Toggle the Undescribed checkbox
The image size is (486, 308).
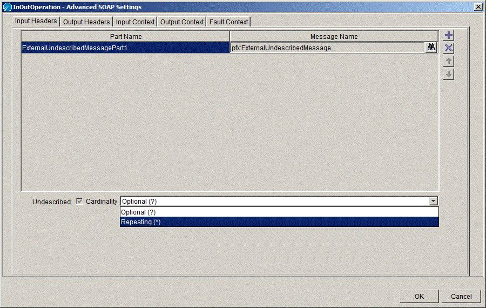point(79,202)
